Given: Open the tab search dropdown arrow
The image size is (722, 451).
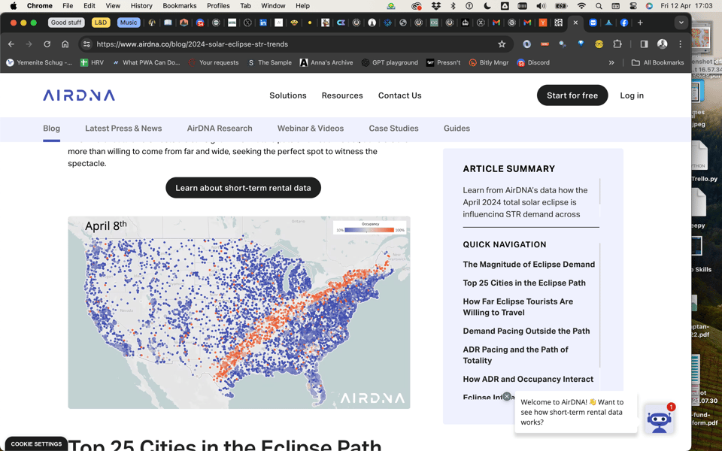Looking at the screenshot, I should point(681,23).
